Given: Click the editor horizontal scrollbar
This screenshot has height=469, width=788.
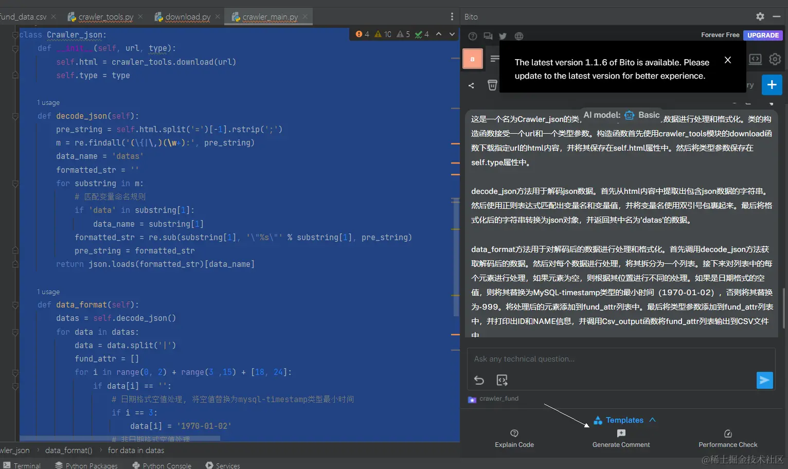Looking at the screenshot, I should 120,439.
